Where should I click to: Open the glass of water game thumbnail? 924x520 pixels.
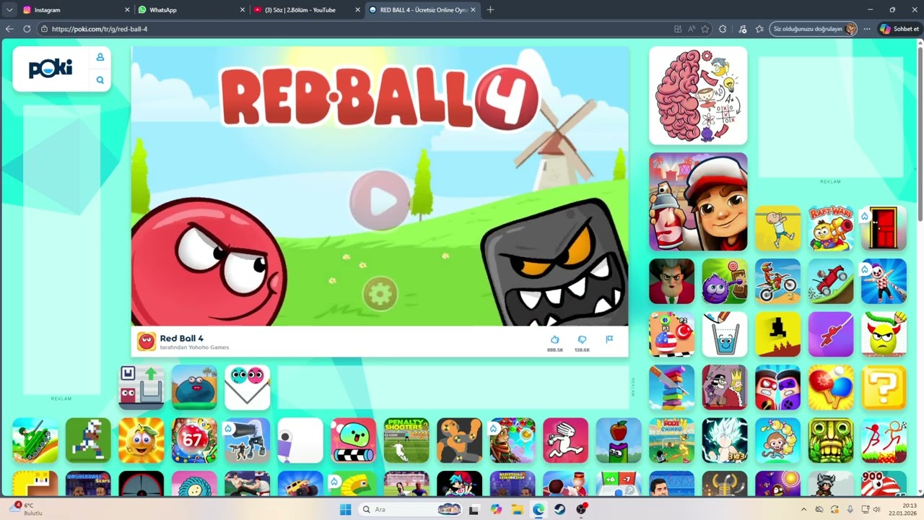(x=725, y=334)
